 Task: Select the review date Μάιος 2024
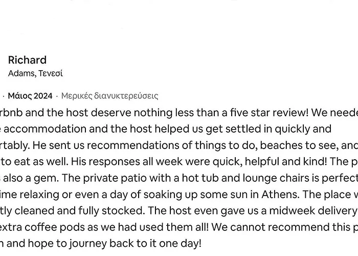(x=30, y=96)
